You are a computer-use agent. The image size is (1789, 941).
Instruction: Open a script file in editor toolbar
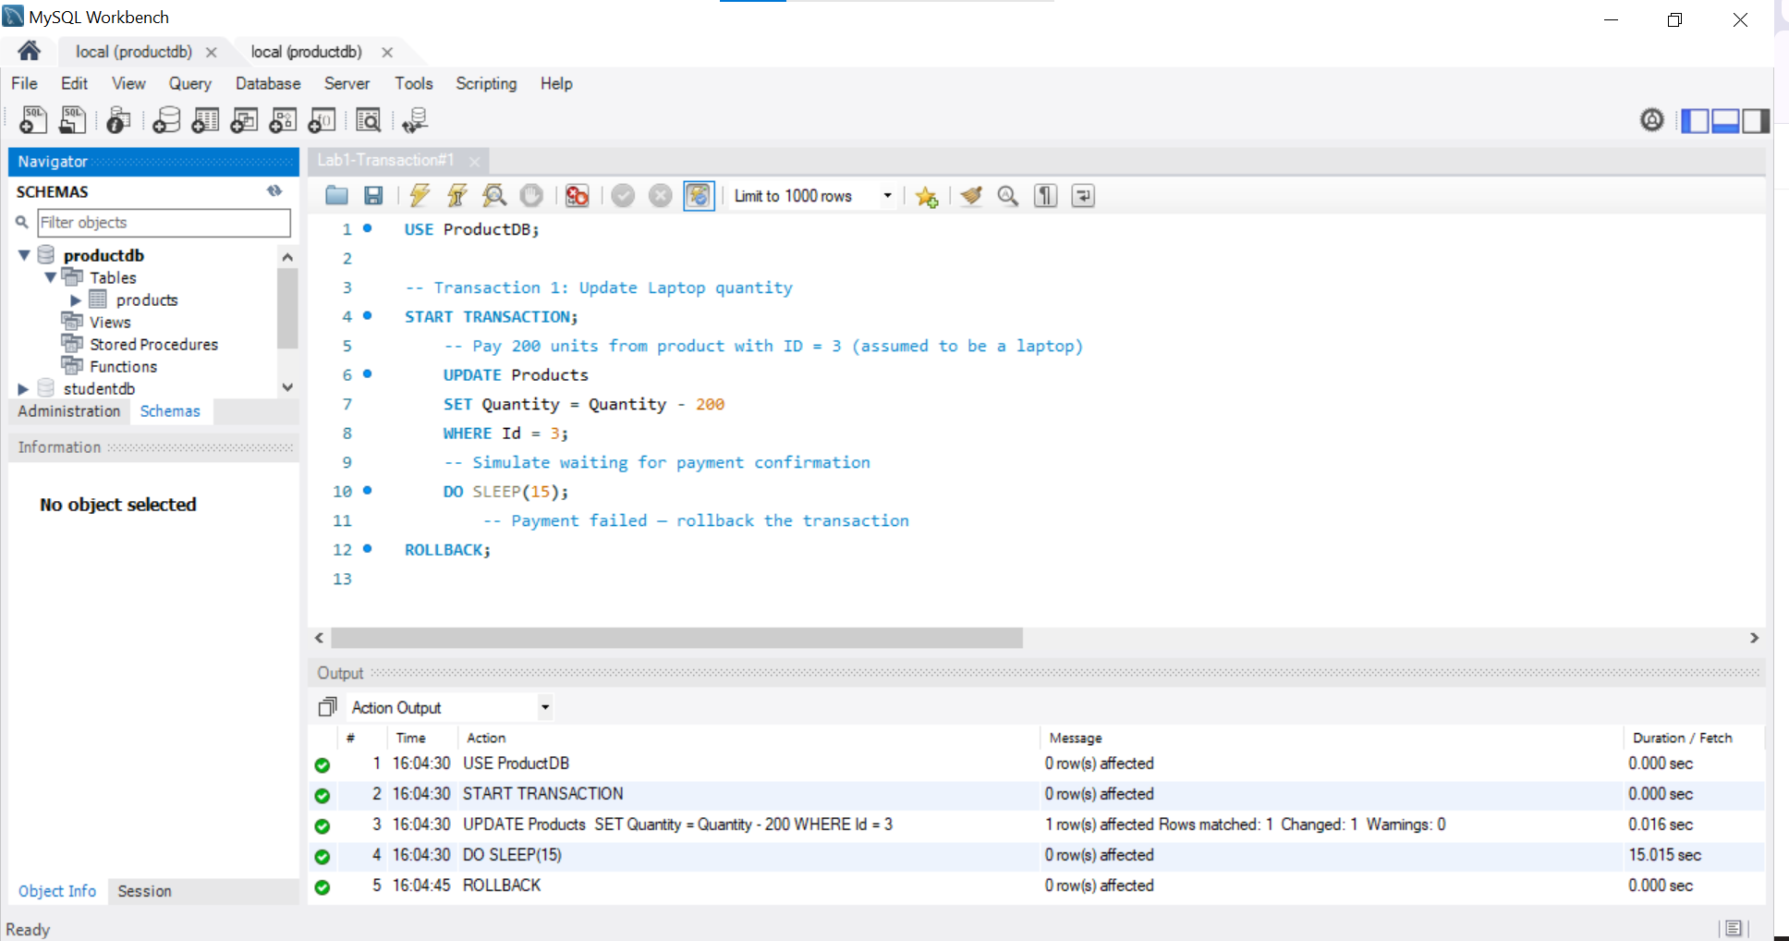pos(336,195)
